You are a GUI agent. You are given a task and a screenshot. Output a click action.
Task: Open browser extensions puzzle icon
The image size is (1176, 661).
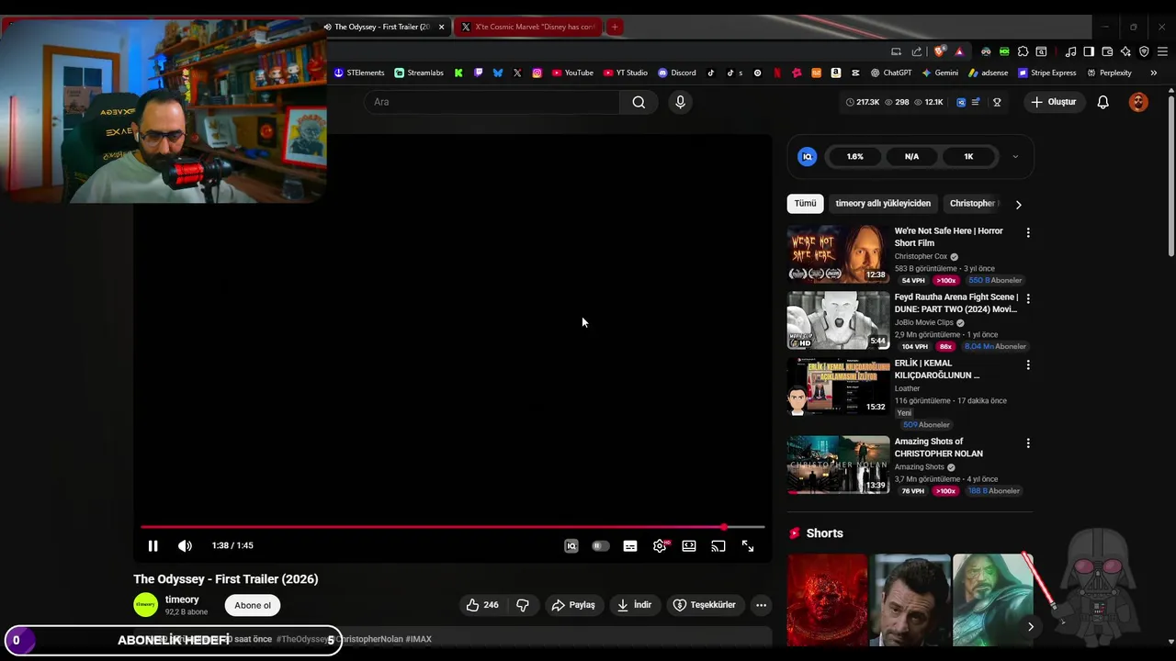click(1023, 51)
